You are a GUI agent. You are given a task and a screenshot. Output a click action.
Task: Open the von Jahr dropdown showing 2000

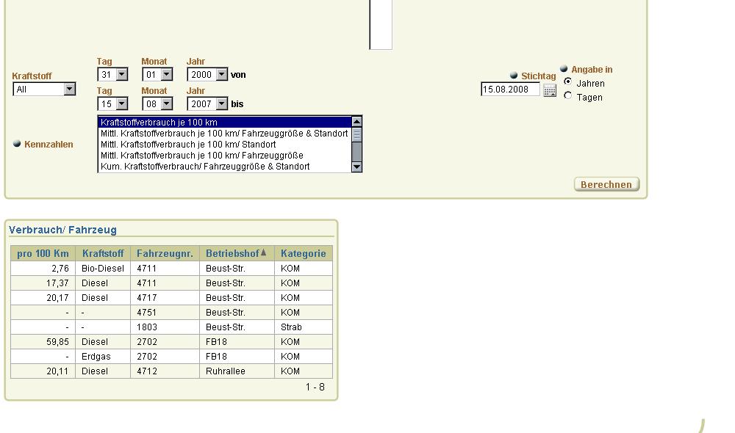207,74
